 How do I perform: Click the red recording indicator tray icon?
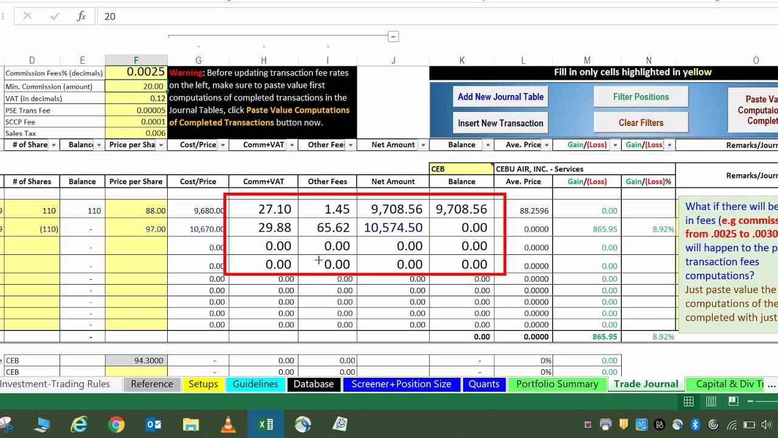588,425
